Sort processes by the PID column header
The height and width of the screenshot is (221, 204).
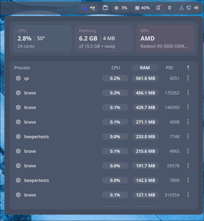pos(169,68)
